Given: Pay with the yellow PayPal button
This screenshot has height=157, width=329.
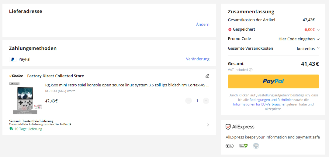Looking at the screenshot, I should [273, 81].
